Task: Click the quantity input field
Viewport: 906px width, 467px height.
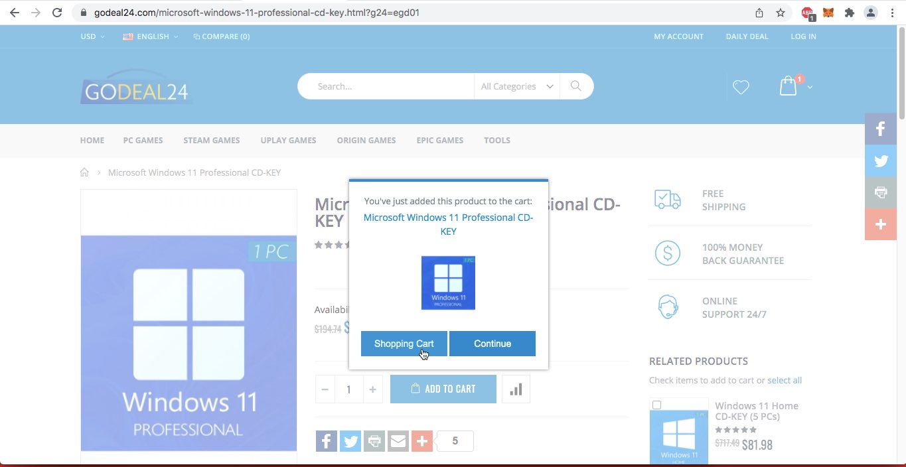Action: (x=348, y=389)
